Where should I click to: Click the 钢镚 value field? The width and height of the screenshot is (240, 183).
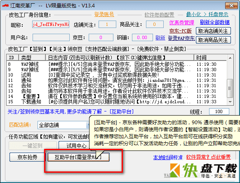[142, 37]
